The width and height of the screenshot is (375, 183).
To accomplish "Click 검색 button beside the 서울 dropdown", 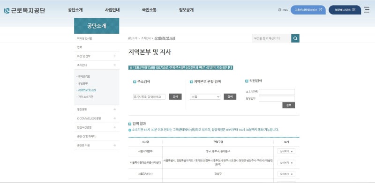I will (x=230, y=97).
